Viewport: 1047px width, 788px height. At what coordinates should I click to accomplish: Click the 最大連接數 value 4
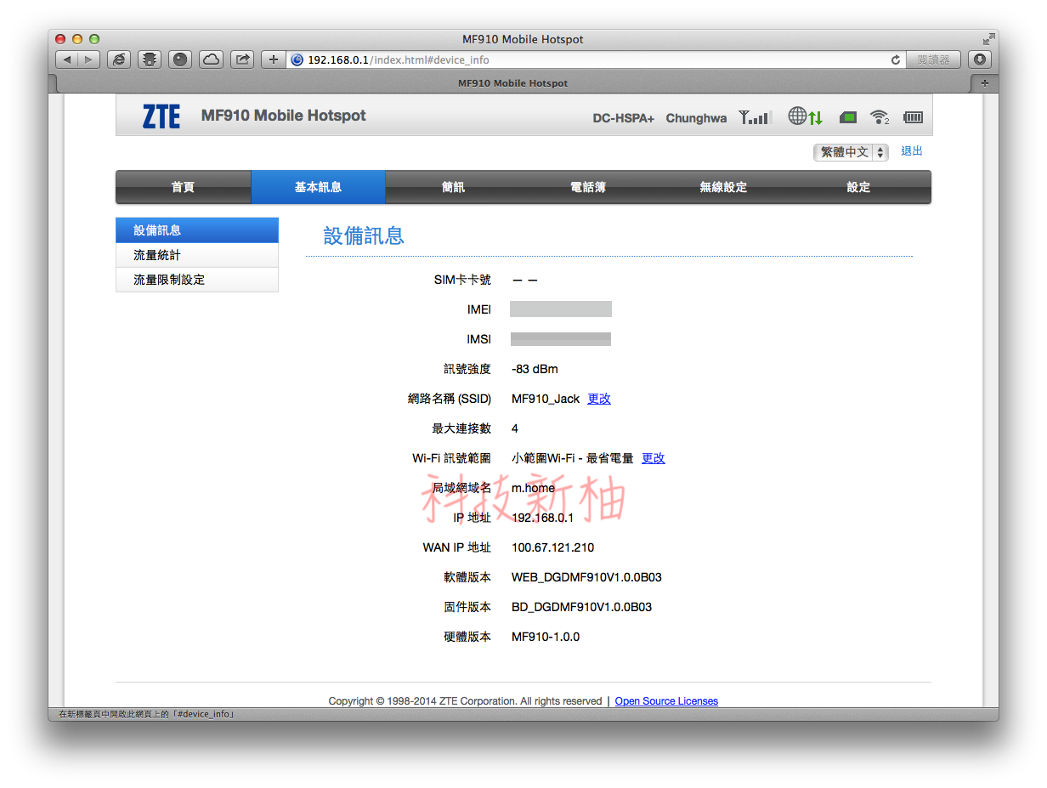tap(515, 428)
